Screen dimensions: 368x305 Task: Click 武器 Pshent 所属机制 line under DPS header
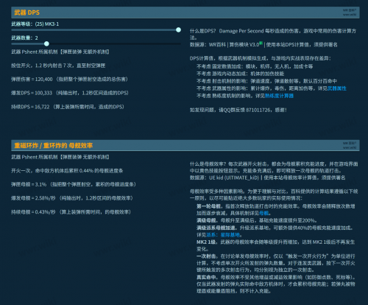(x=60, y=52)
